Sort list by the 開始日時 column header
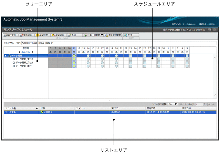This screenshot has width=220, height=154. [163, 108]
